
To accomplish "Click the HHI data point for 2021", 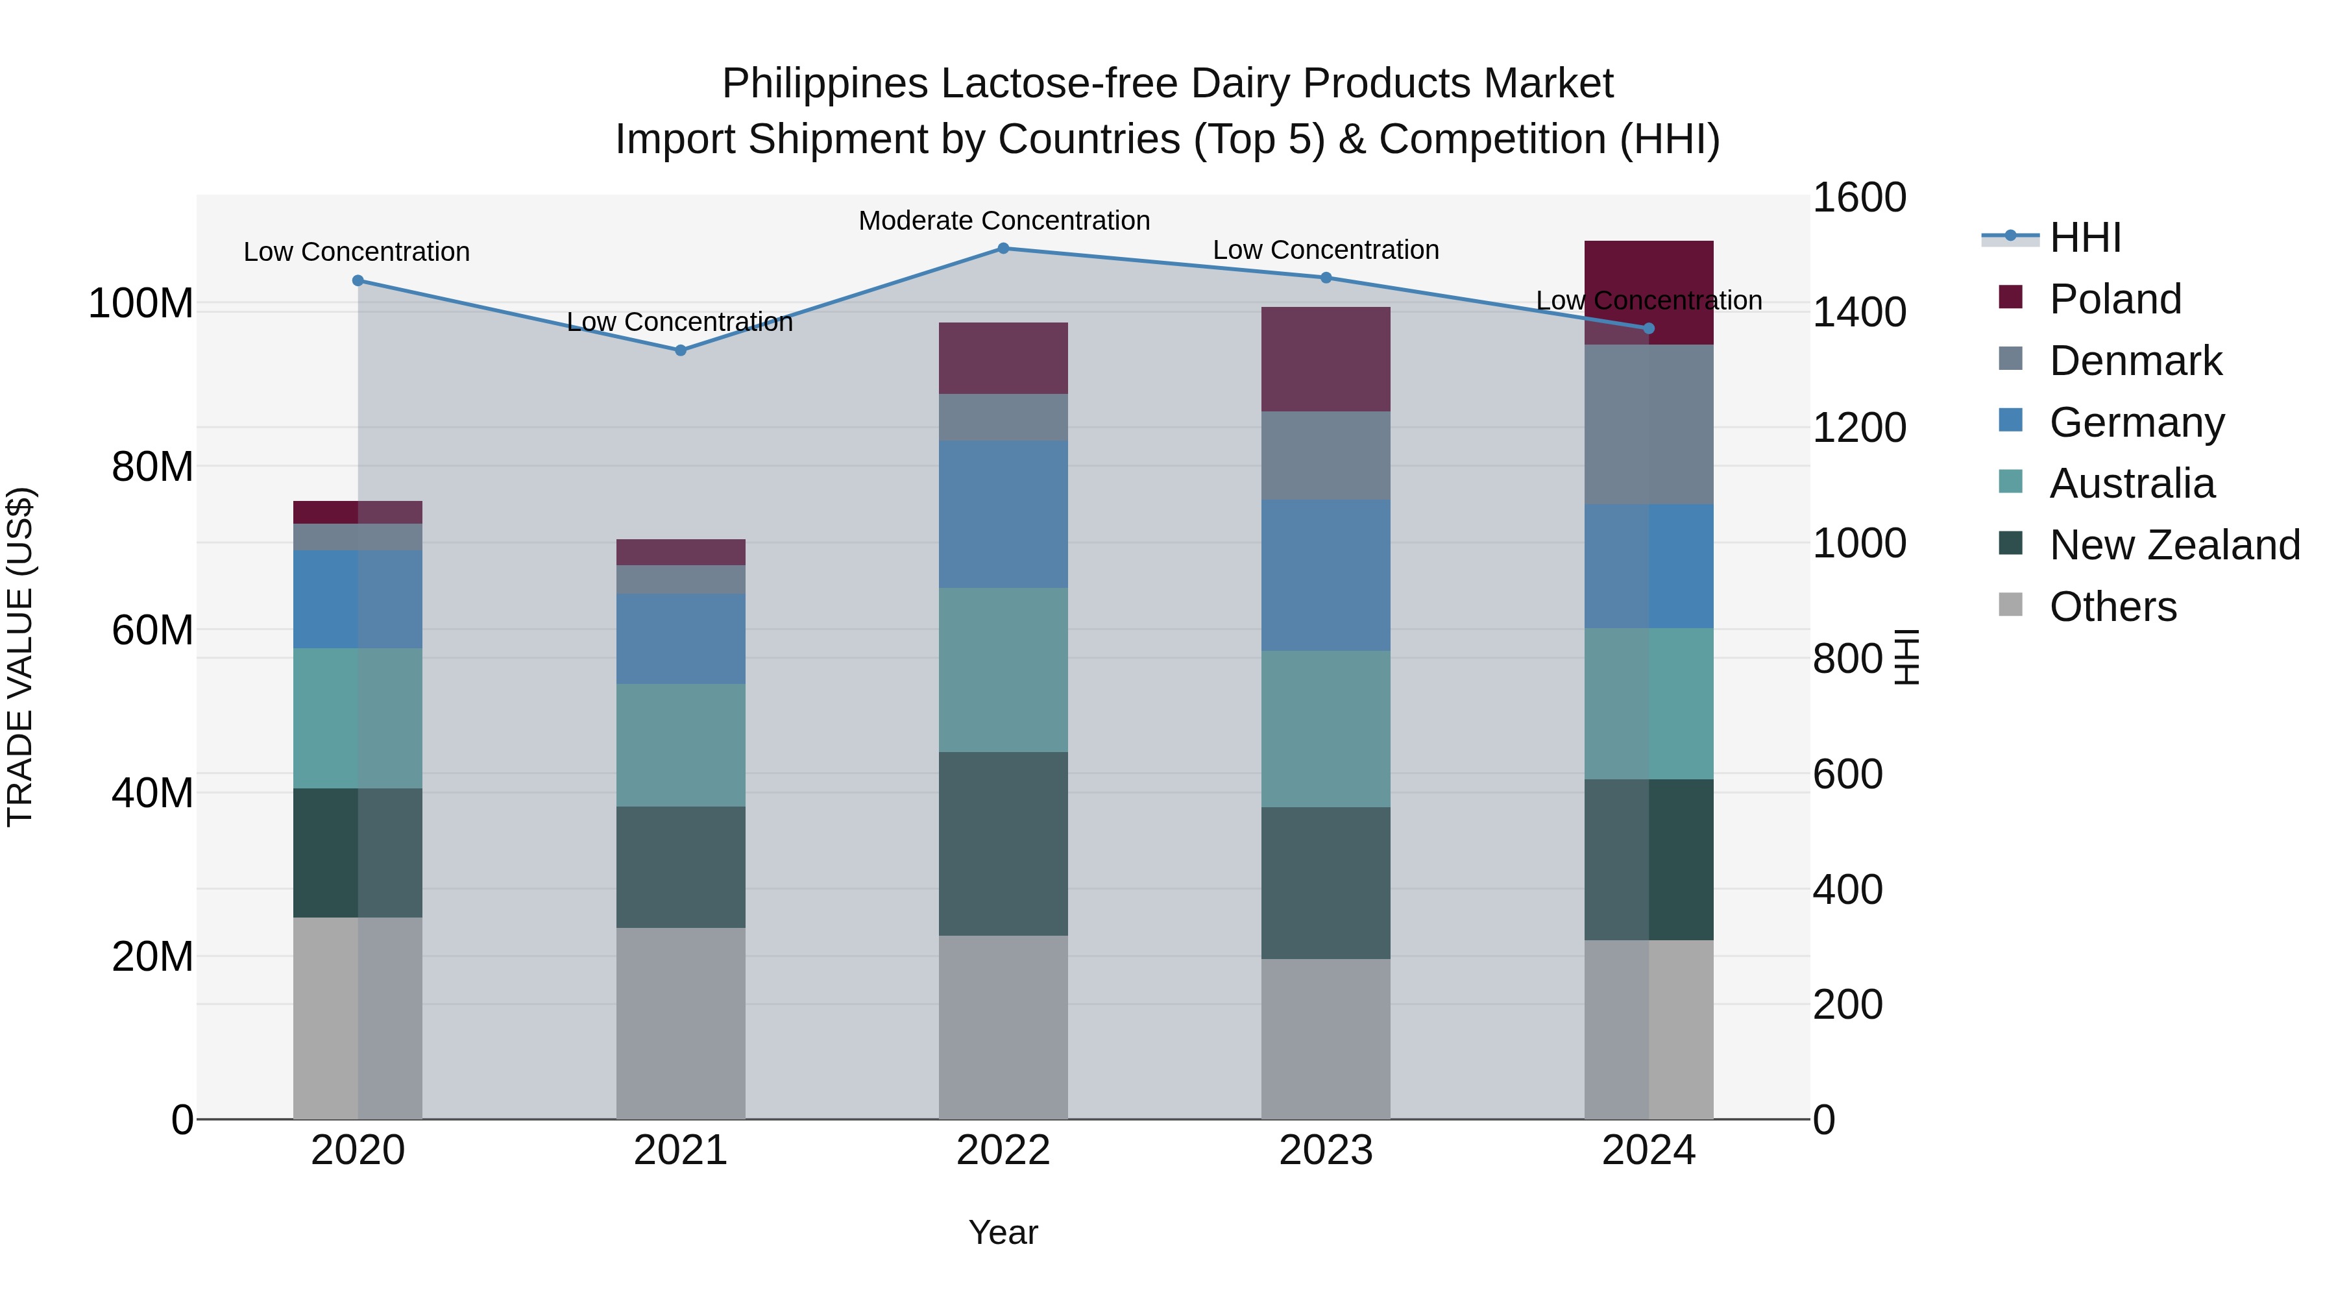I will click(681, 350).
